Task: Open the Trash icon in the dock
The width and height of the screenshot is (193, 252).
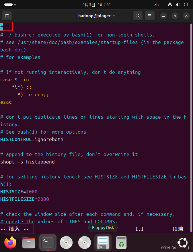Action: click(121, 243)
